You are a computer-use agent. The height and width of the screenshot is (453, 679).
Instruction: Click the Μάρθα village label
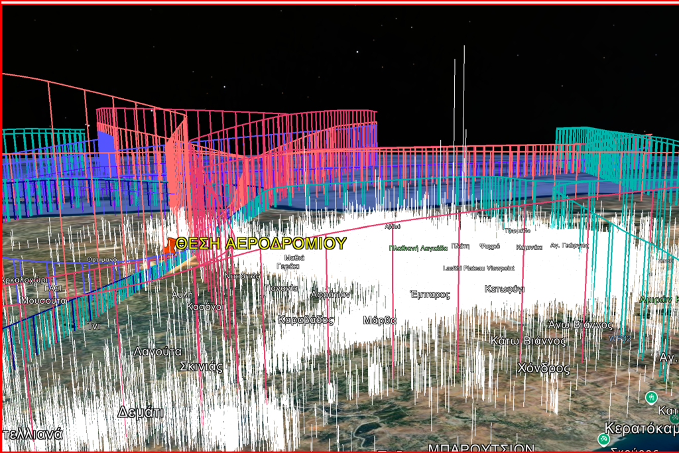[380, 320]
